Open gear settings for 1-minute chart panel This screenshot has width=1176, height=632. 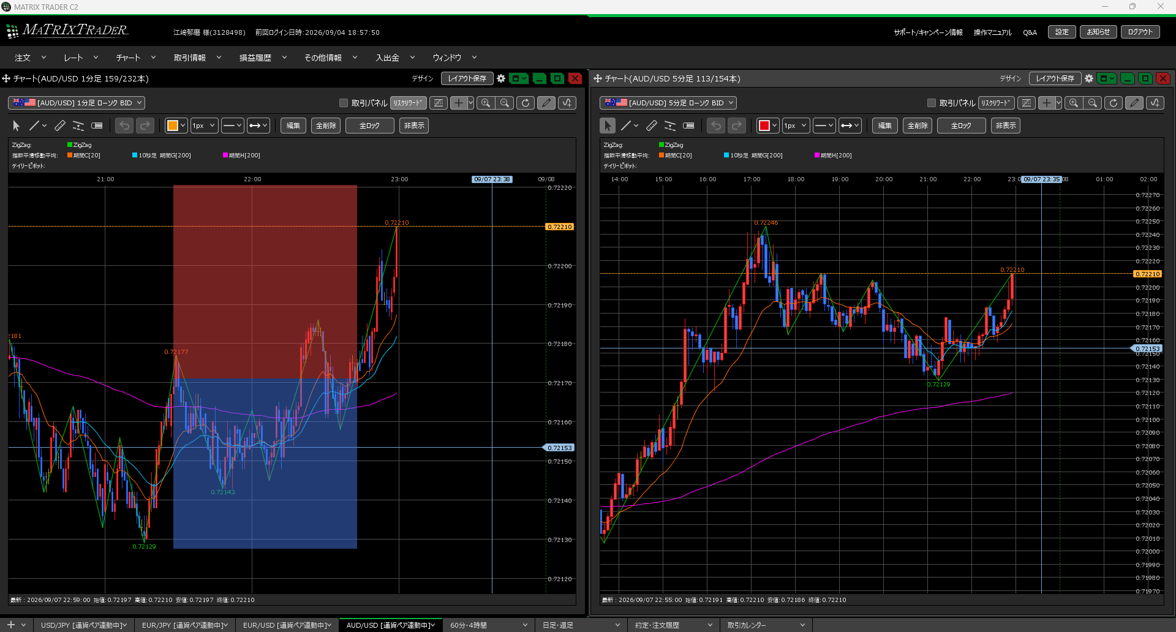tap(501, 78)
